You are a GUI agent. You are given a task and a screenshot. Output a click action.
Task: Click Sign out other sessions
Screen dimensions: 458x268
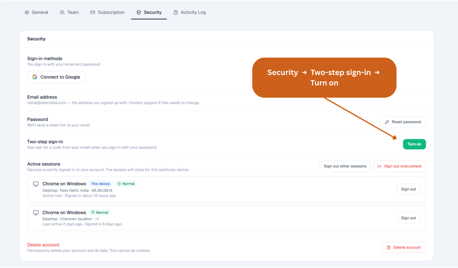pos(345,166)
